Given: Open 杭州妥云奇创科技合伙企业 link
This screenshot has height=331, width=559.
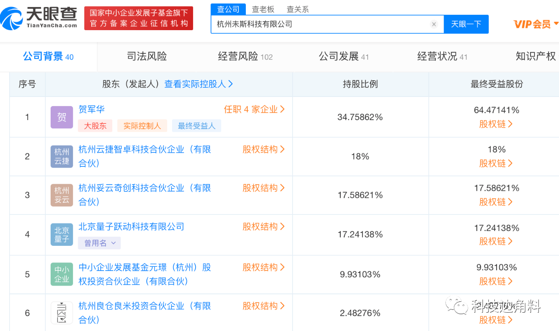Looking at the screenshot, I should pos(145,195).
